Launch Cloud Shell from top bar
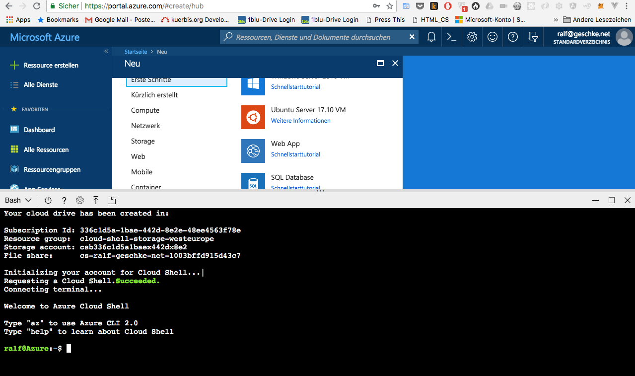 [x=452, y=37]
